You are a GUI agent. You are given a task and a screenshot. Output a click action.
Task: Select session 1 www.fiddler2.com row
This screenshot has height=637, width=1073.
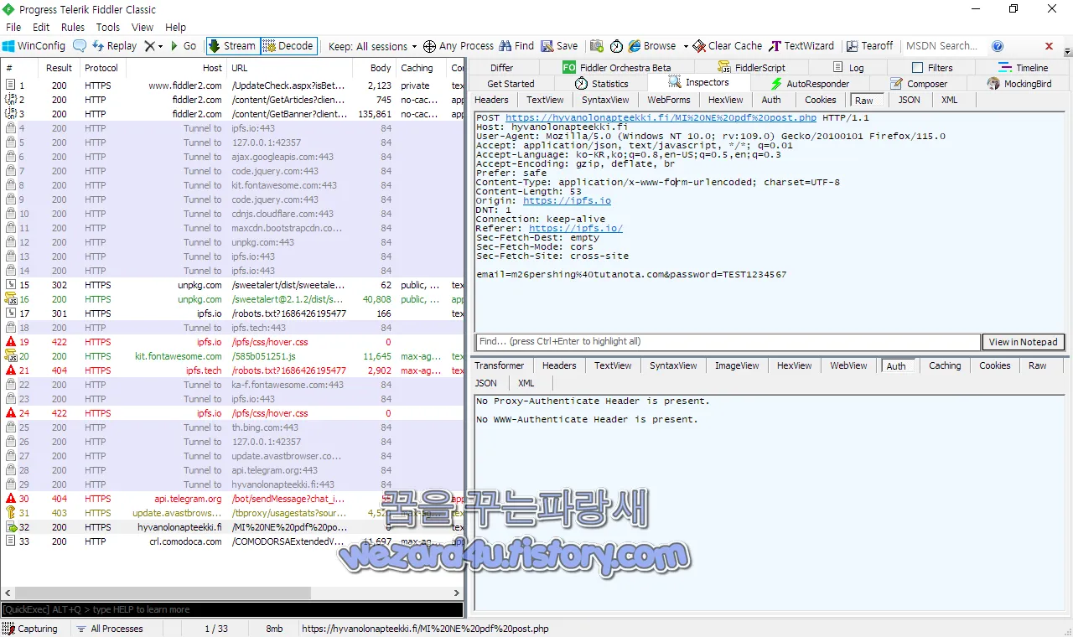pyautogui.click(x=232, y=85)
